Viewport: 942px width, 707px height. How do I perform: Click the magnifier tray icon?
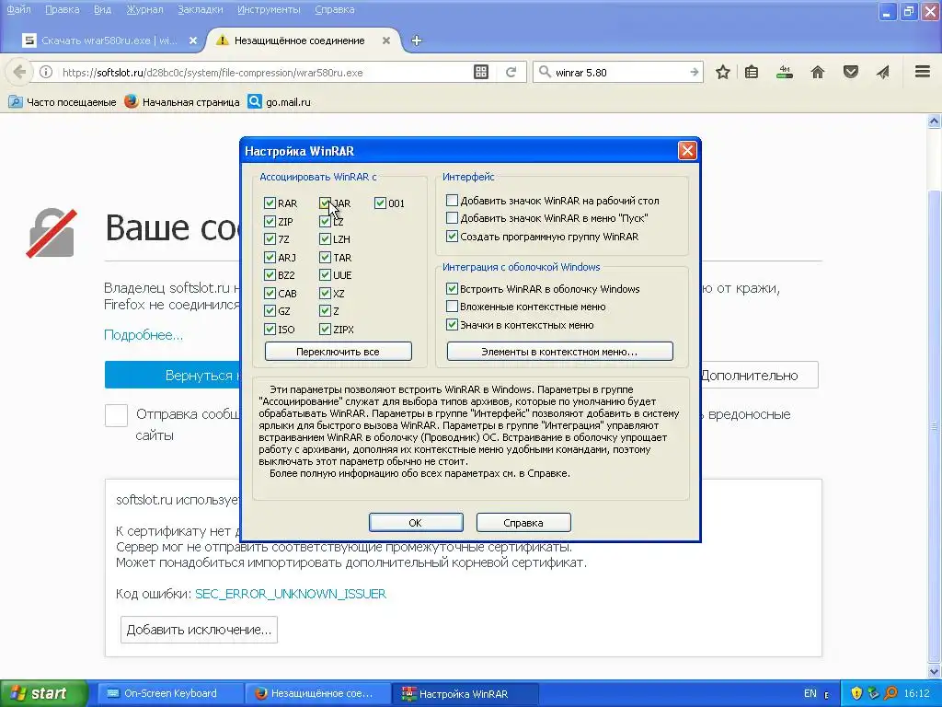pos(890,693)
